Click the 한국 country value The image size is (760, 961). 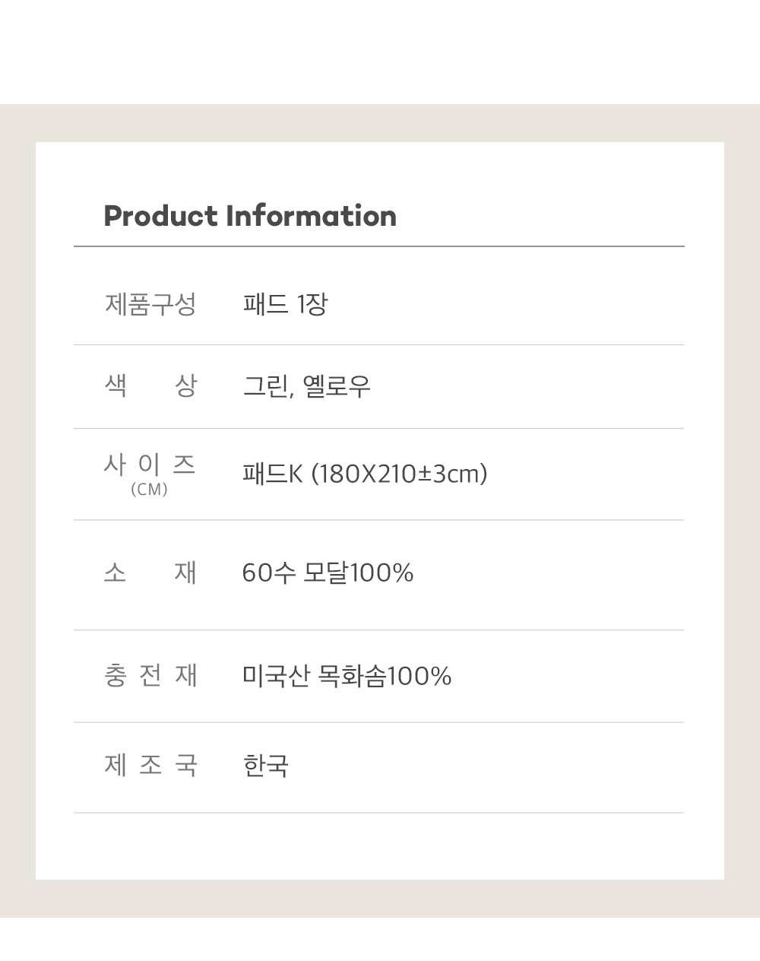pyautogui.click(x=265, y=765)
